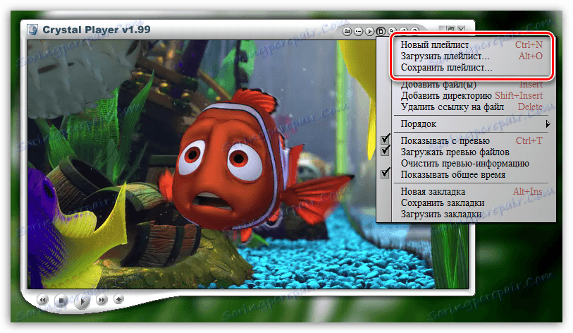Click the rewind button
Screen dimensions: 573x333
click(43, 300)
